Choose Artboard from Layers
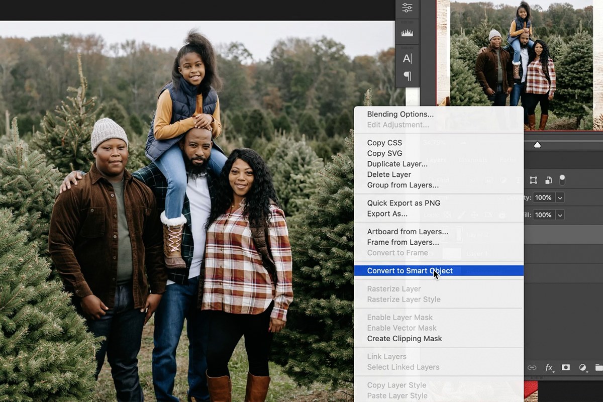This screenshot has width=603, height=402. (x=408, y=232)
